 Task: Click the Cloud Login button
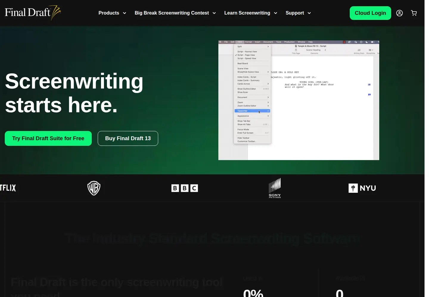(370, 13)
